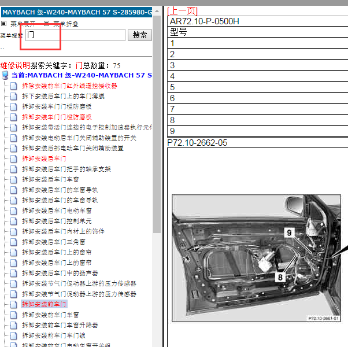Click the P72.10-2662-05 image caption
Viewport: 348px width, 347px height.
tap(197, 143)
